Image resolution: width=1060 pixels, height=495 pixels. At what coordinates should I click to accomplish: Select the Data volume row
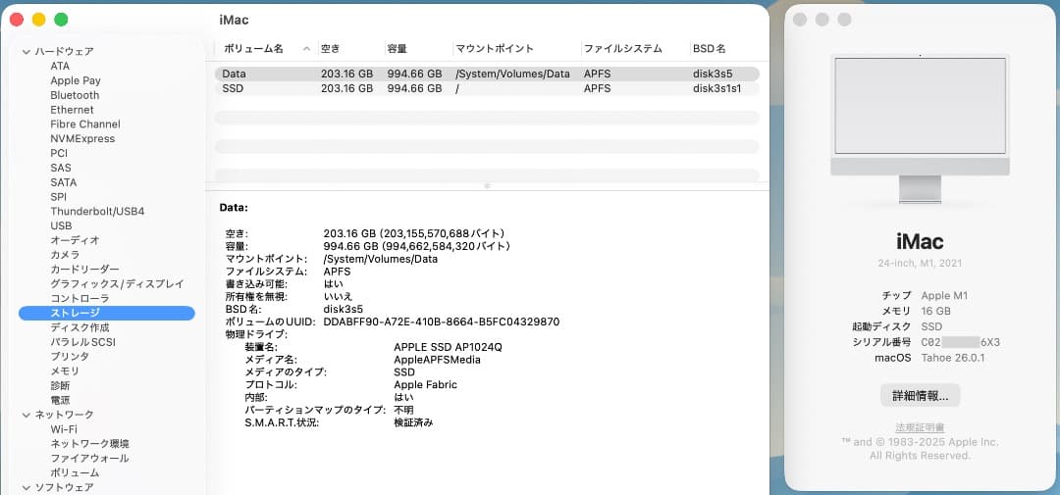tap(487, 74)
